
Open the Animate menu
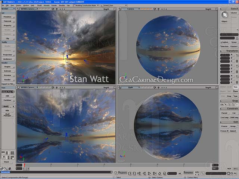tap(47, 6)
